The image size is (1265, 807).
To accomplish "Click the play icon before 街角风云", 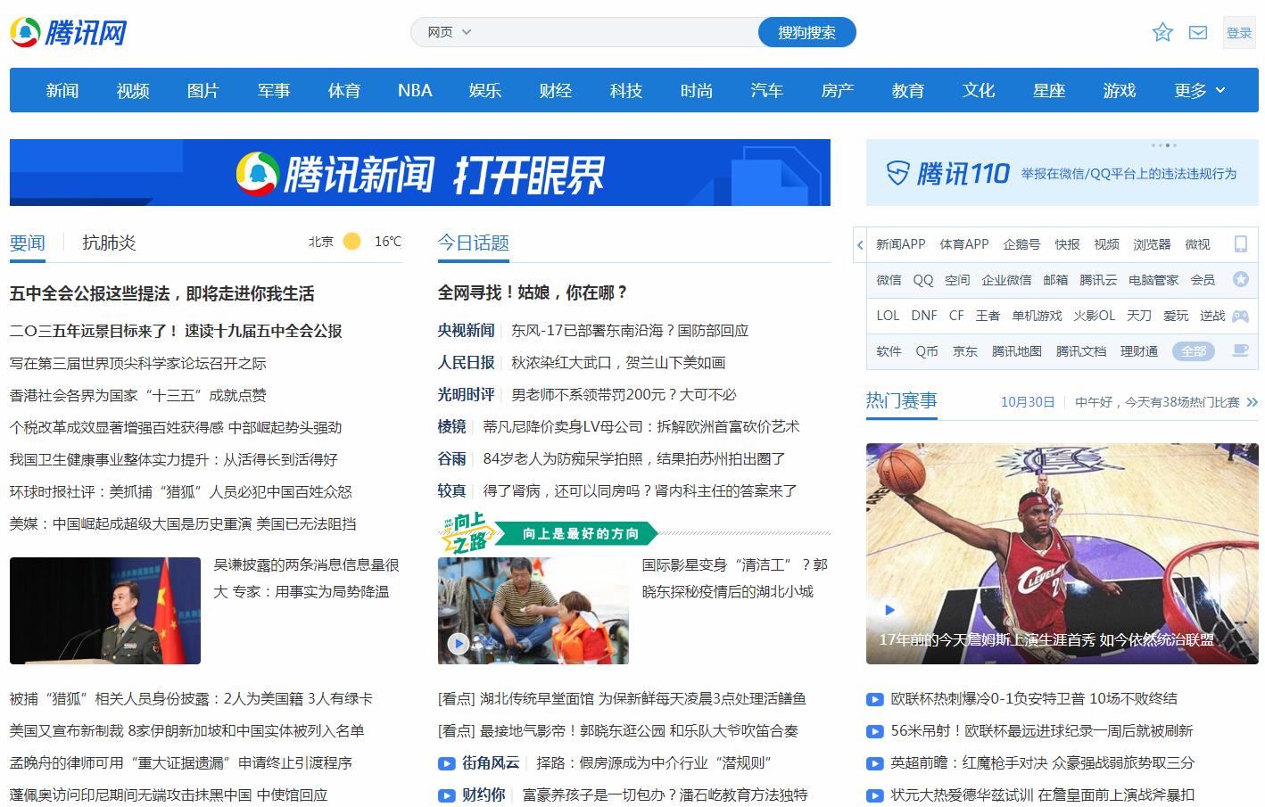I will [447, 763].
